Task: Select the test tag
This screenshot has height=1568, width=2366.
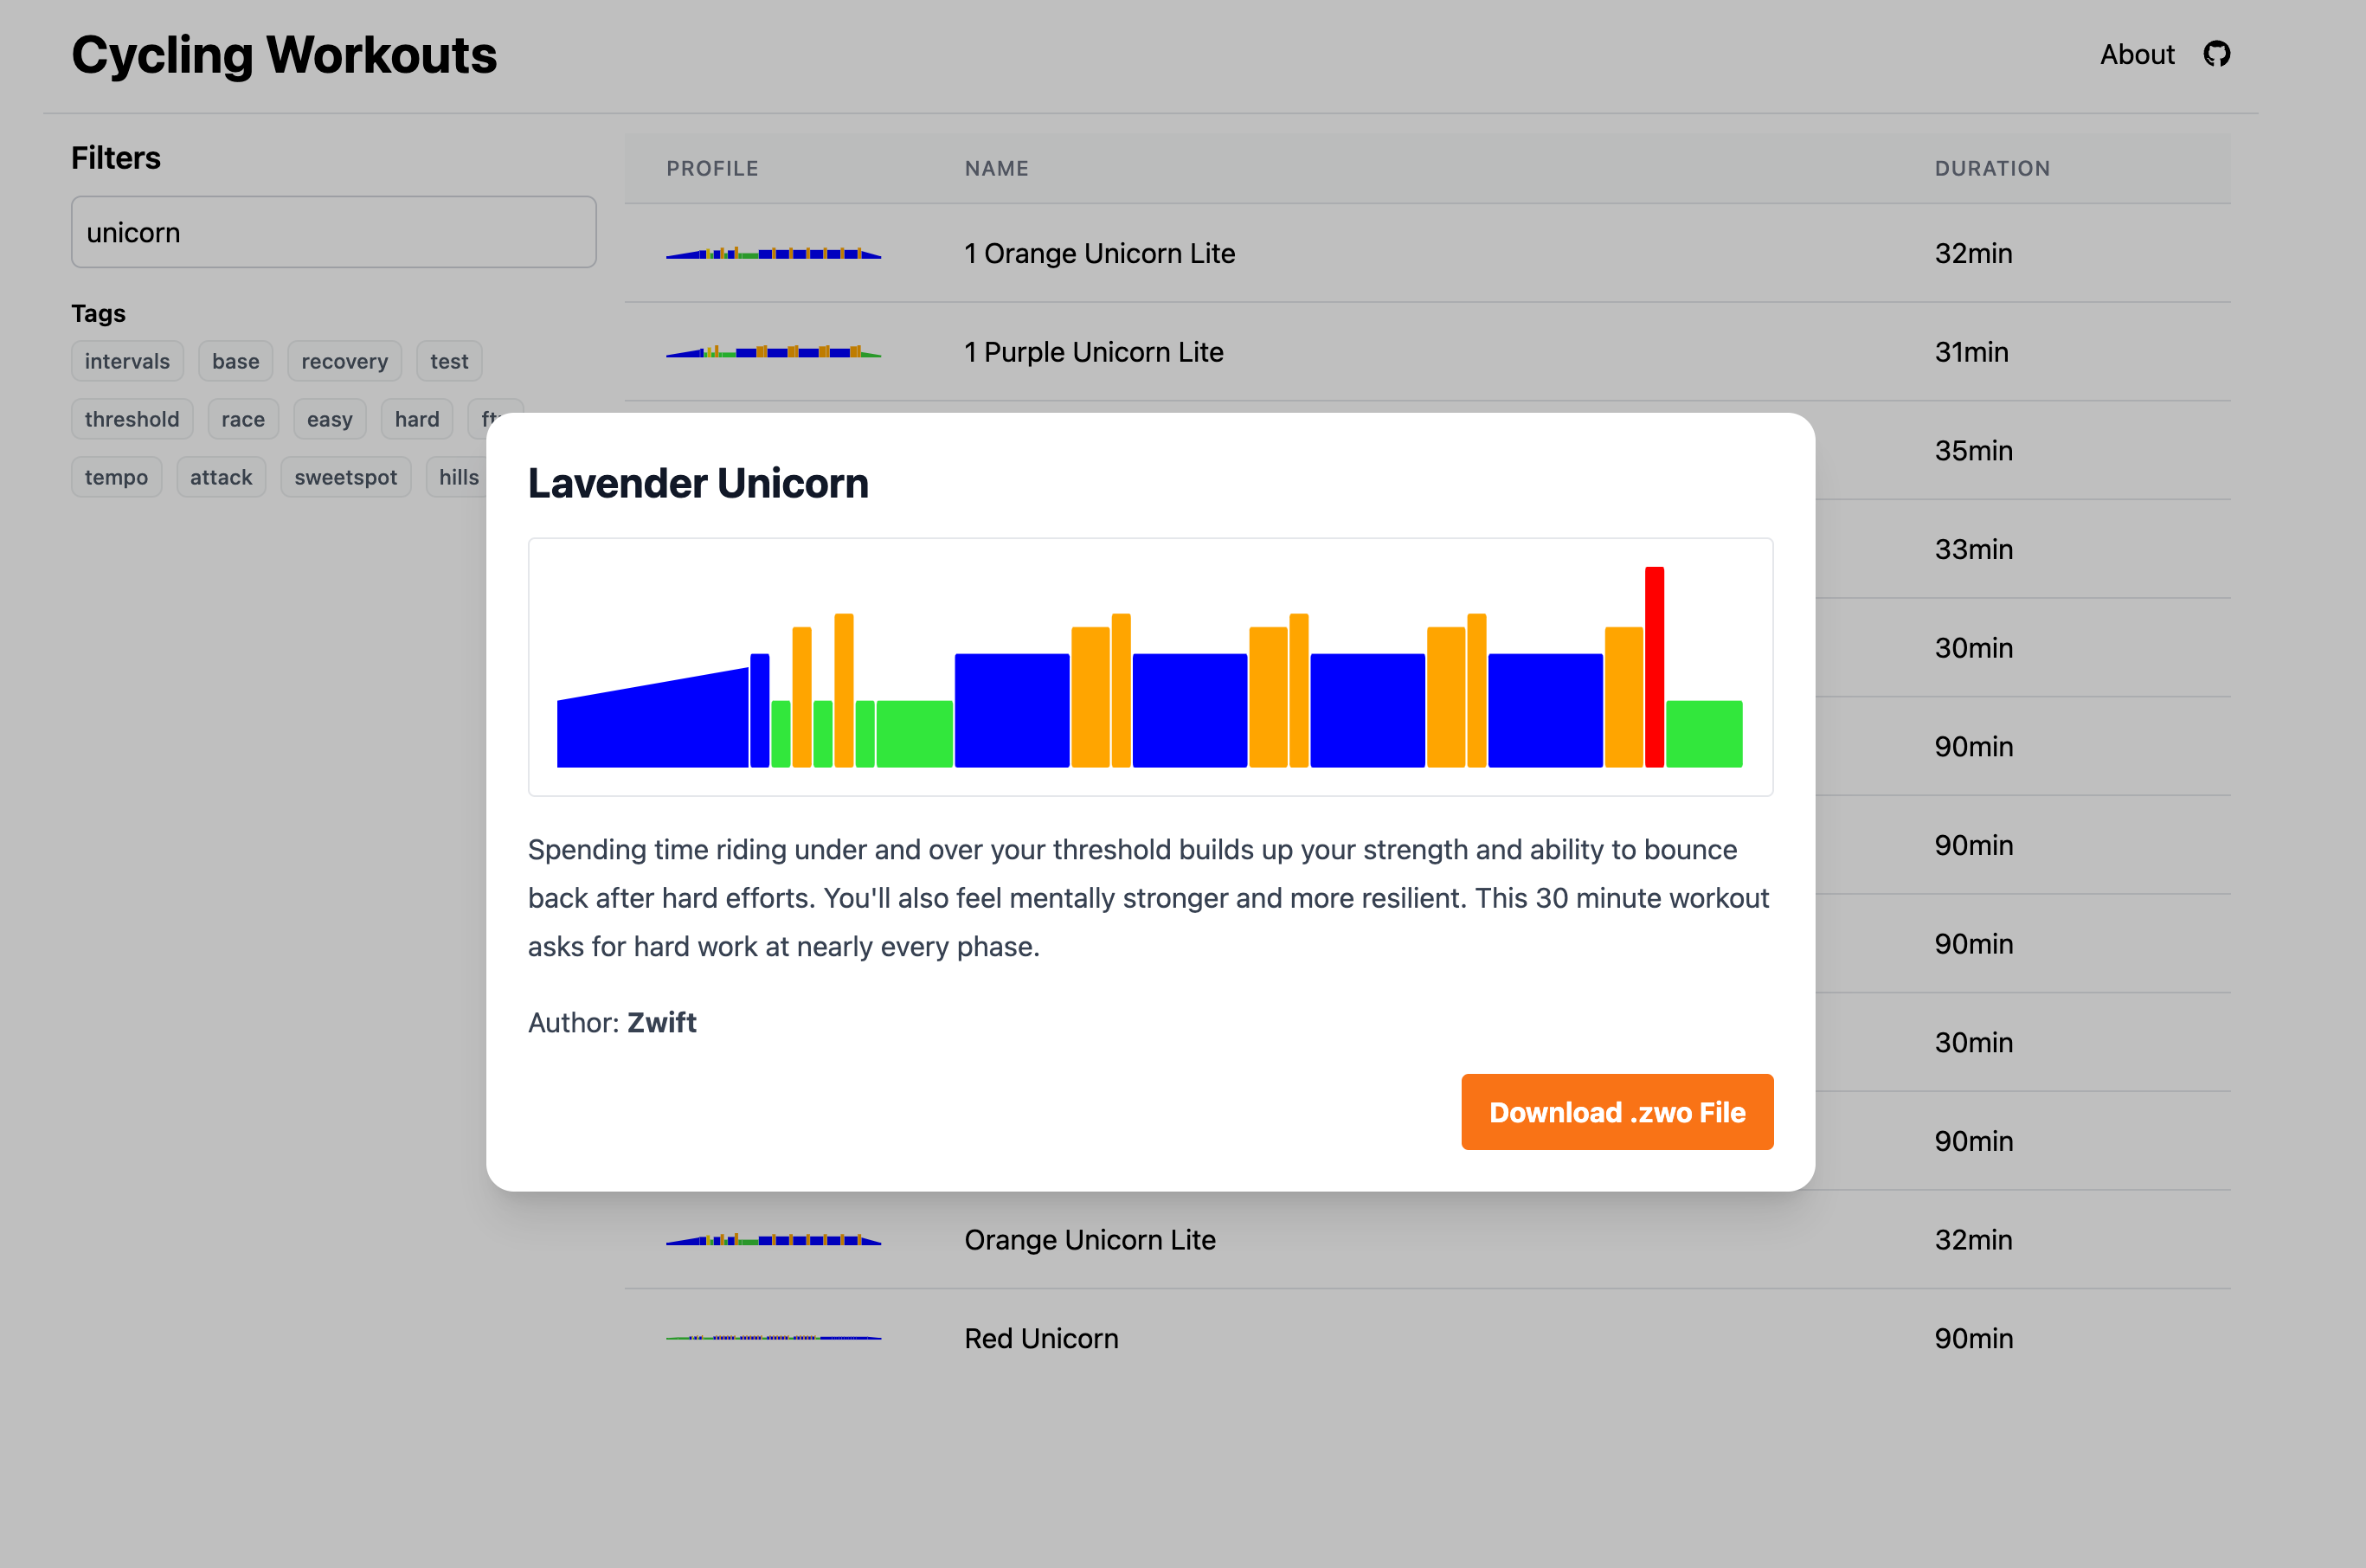Action: (449, 361)
